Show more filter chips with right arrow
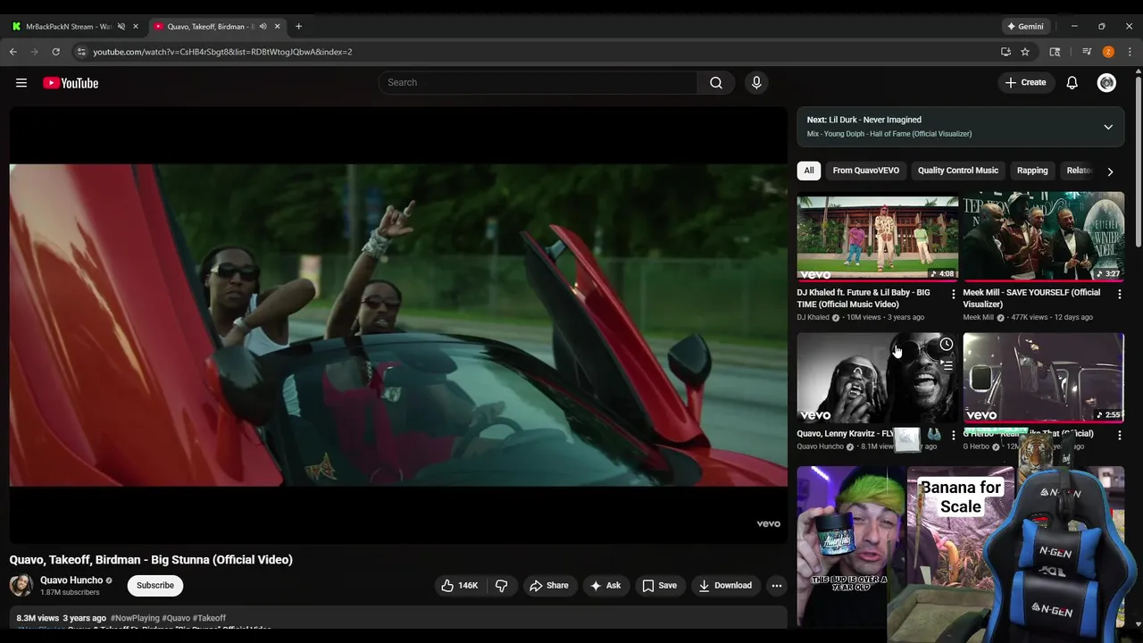 pyautogui.click(x=1110, y=171)
